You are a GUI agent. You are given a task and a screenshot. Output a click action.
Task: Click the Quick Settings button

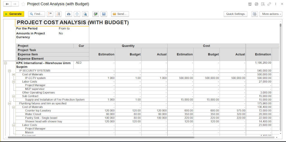[x=235, y=14]
